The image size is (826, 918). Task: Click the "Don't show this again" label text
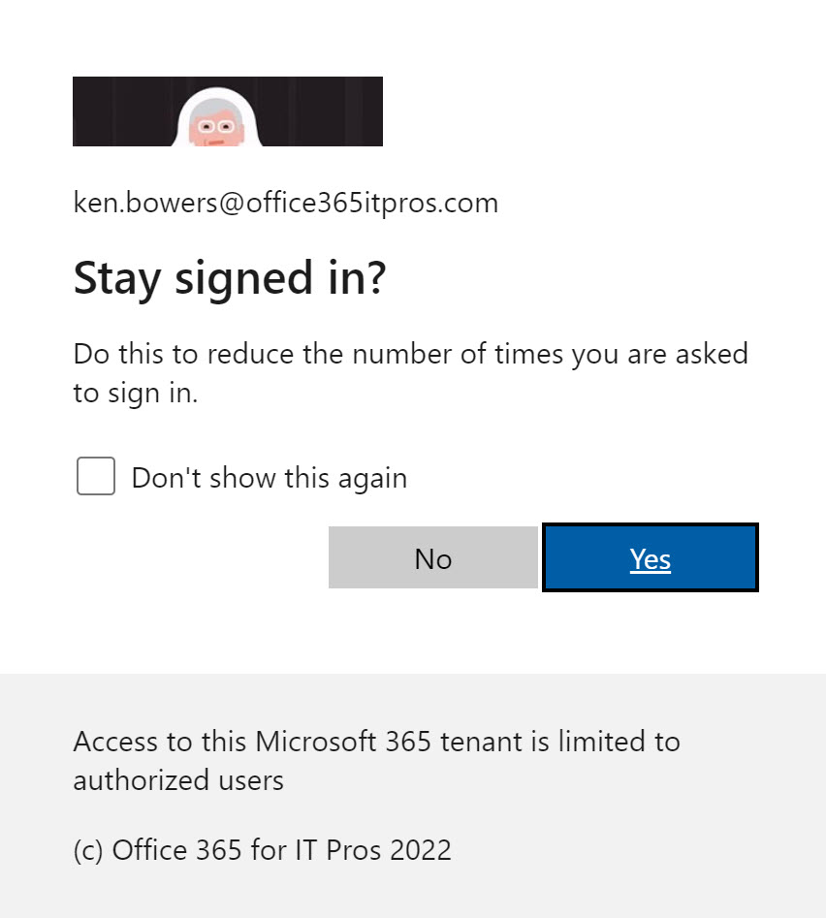coord(269,478)
